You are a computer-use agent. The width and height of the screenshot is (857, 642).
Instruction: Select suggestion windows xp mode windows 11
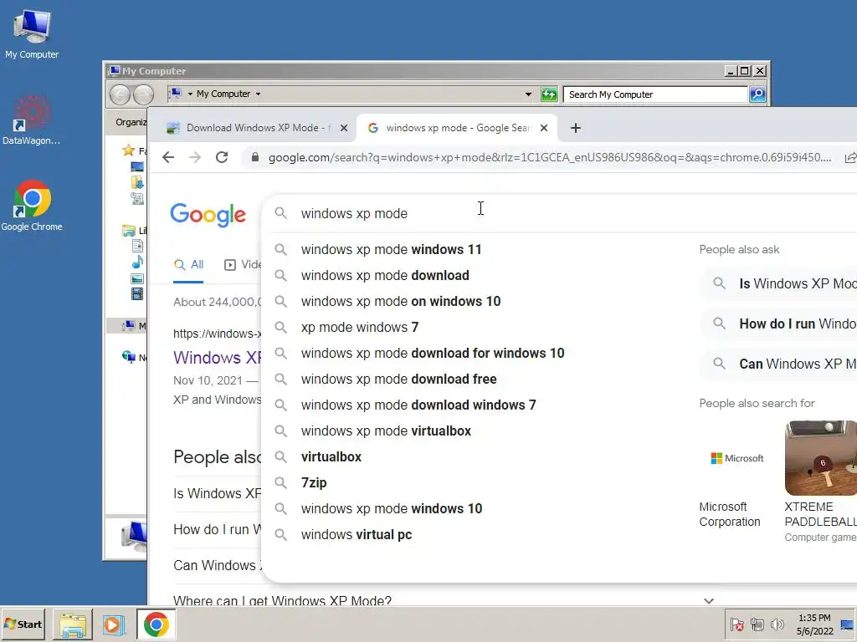click(x=392, y=249)
